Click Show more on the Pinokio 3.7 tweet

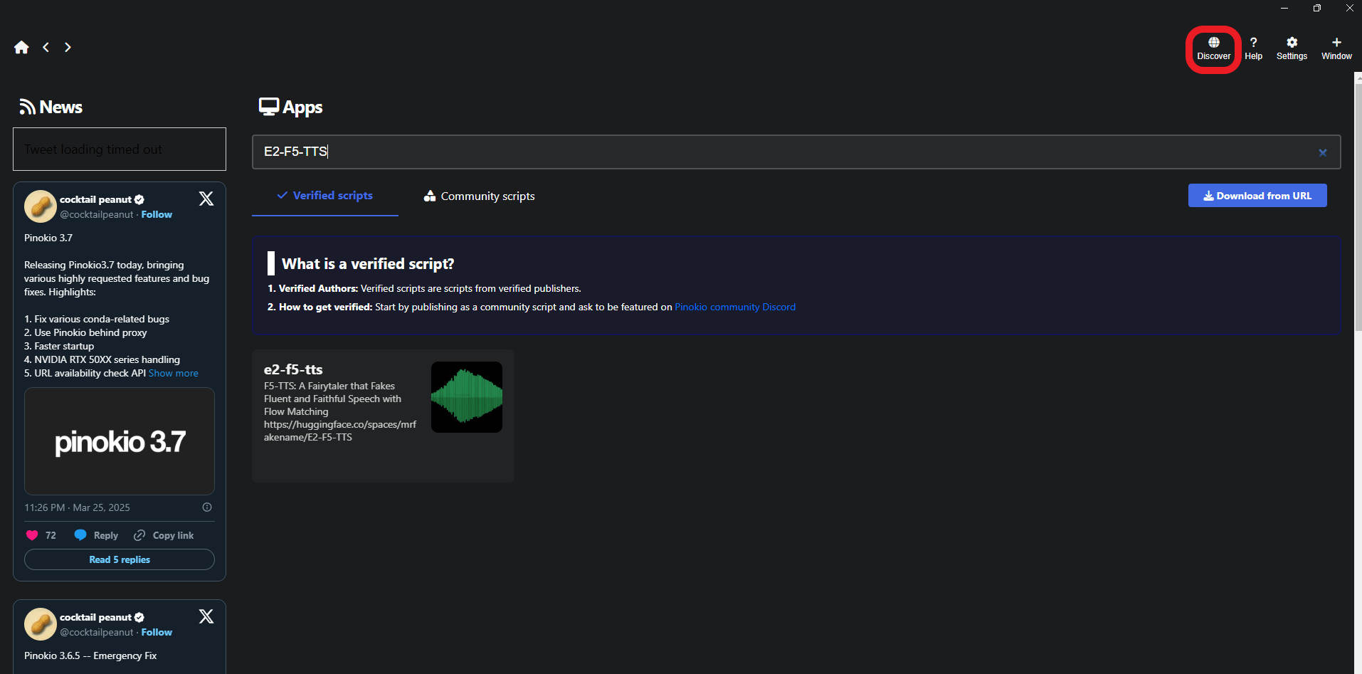pos(174,373)
